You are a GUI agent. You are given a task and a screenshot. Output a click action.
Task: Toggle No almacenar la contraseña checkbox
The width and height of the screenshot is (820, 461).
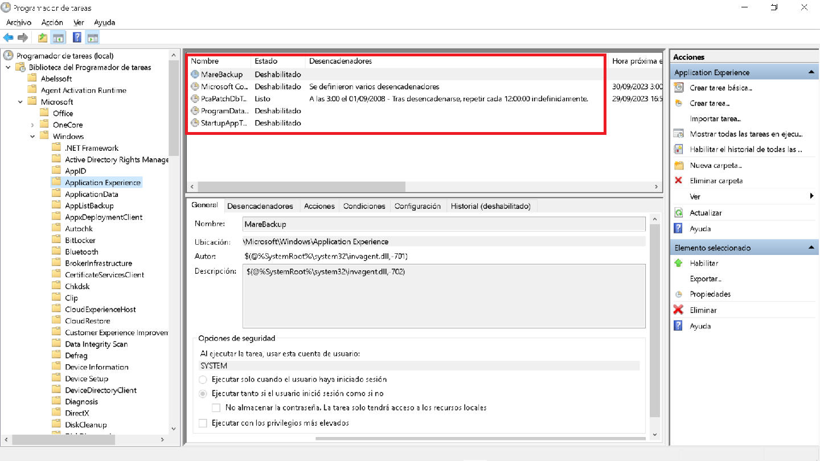click(x=216, y=408)
